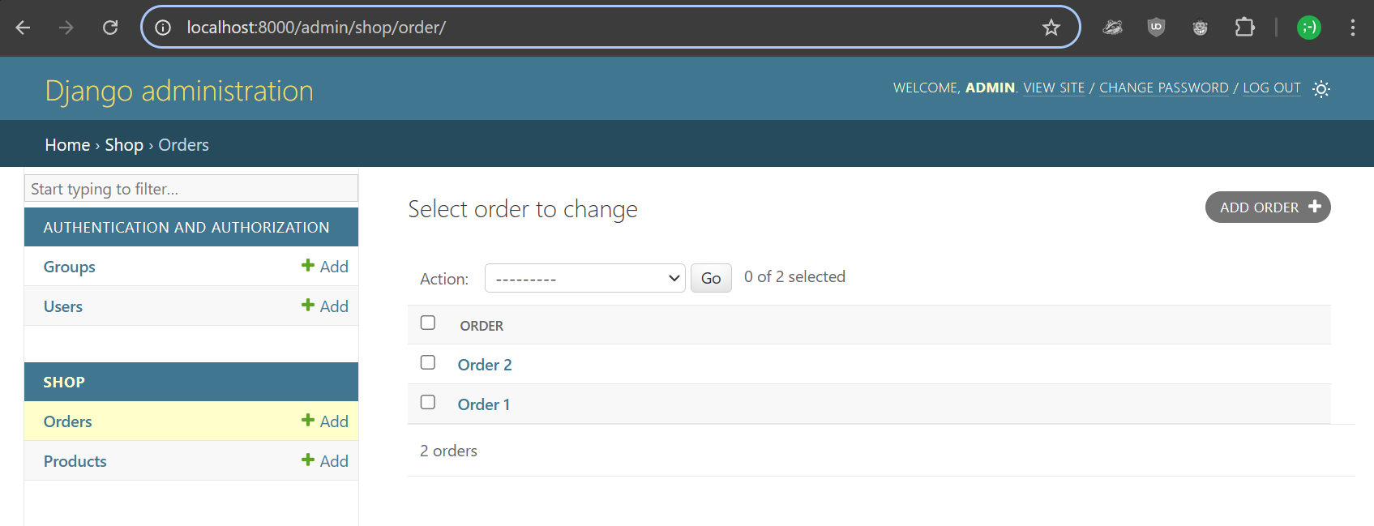The width and height of the screenshot is (1374, 526).
Task: Open the Action dropdown
Action: pos(584,278)
